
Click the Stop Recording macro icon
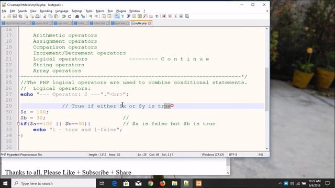pyautogui.click(x=170, y=16)
